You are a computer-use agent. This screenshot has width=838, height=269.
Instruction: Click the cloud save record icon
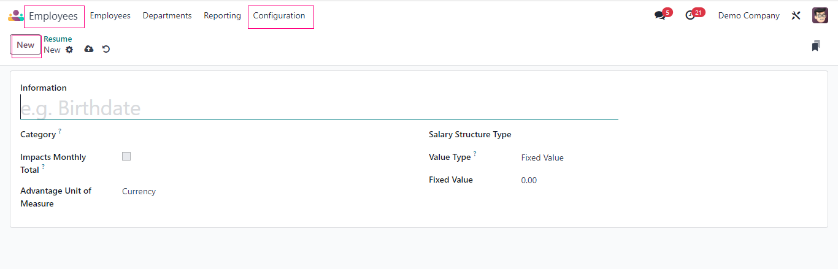(89, 49)
